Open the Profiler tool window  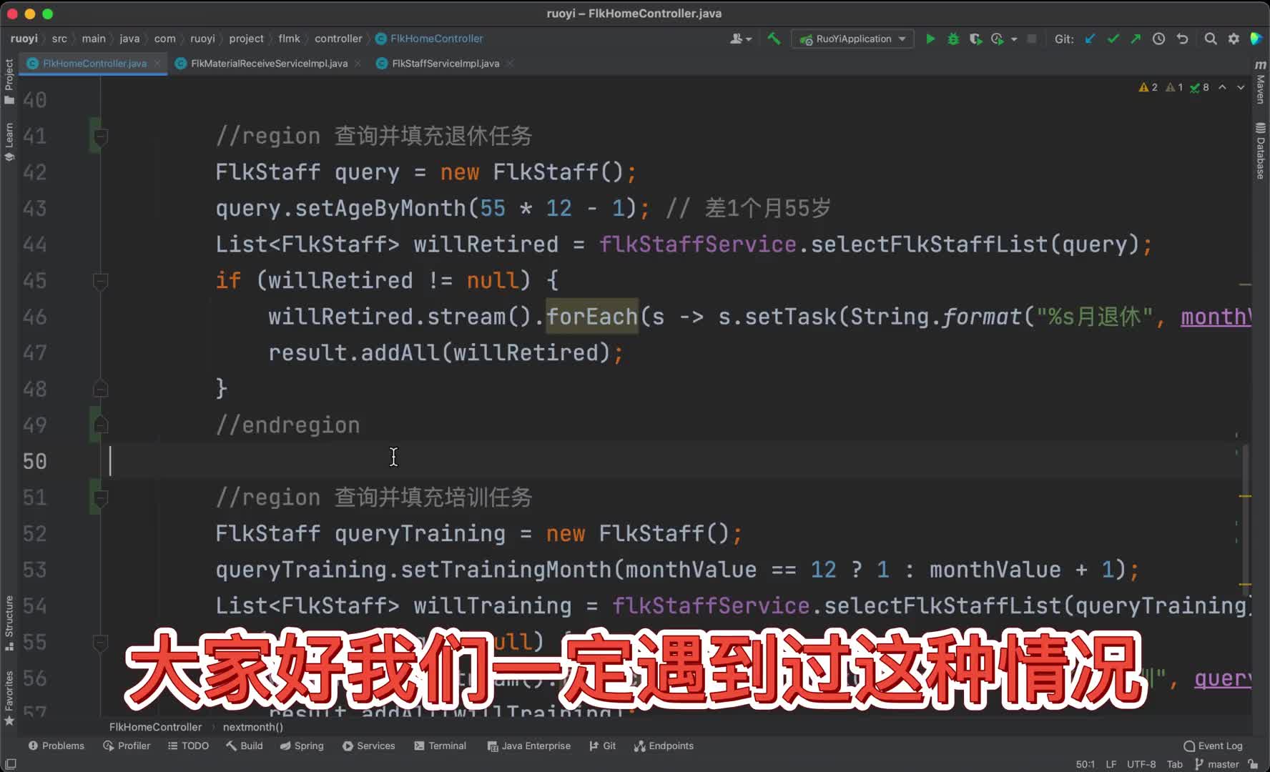(x=127, y=746)
